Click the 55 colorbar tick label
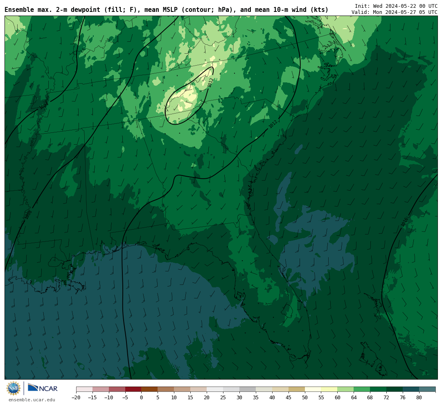Screen dimensions: 442x405 pos(321,398)
